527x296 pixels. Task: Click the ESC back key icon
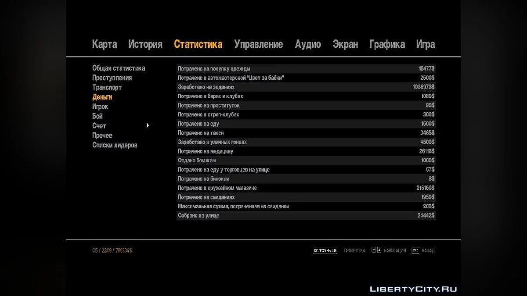tap(415, 251)
